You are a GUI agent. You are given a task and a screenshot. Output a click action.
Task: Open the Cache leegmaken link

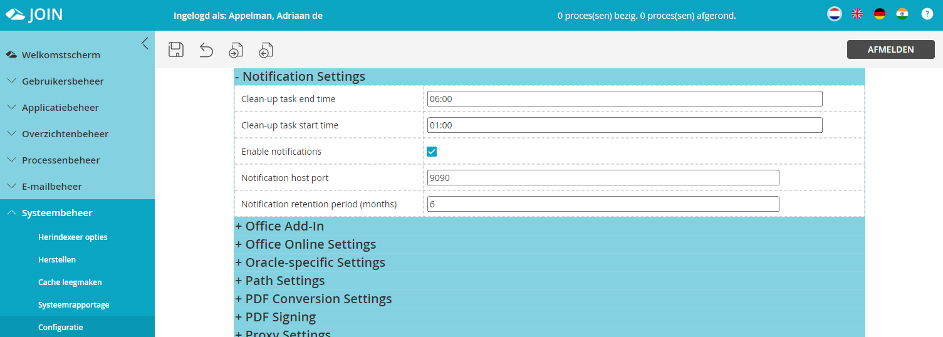pos(70,282)
